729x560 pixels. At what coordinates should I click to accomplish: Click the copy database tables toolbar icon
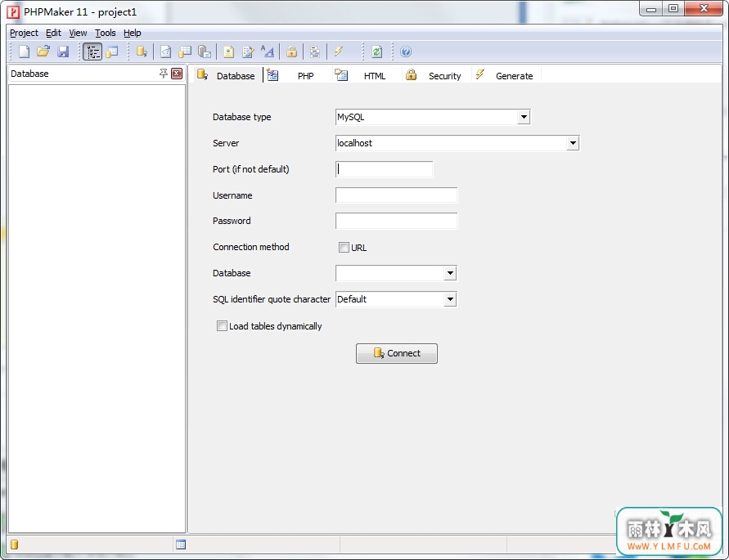coord(204,52)
